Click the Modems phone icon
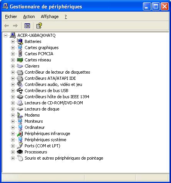Screen dimensions: 171x183 tap(20, 115)
